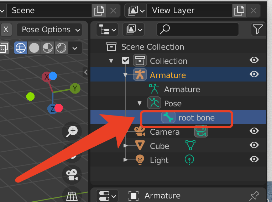Click the Armature object icon in Properties

(134, 196)
